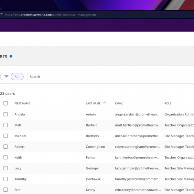Open the filter options icon
This screenshot has width=194, height=194.
pyautogui.click(x=6, y=77)
